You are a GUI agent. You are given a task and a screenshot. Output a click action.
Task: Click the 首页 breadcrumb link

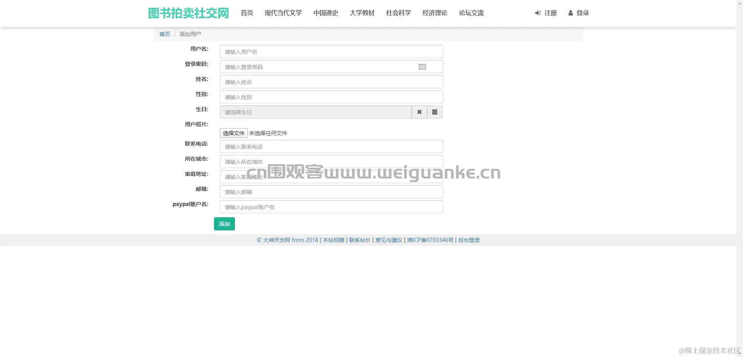(x=165, y=34)
